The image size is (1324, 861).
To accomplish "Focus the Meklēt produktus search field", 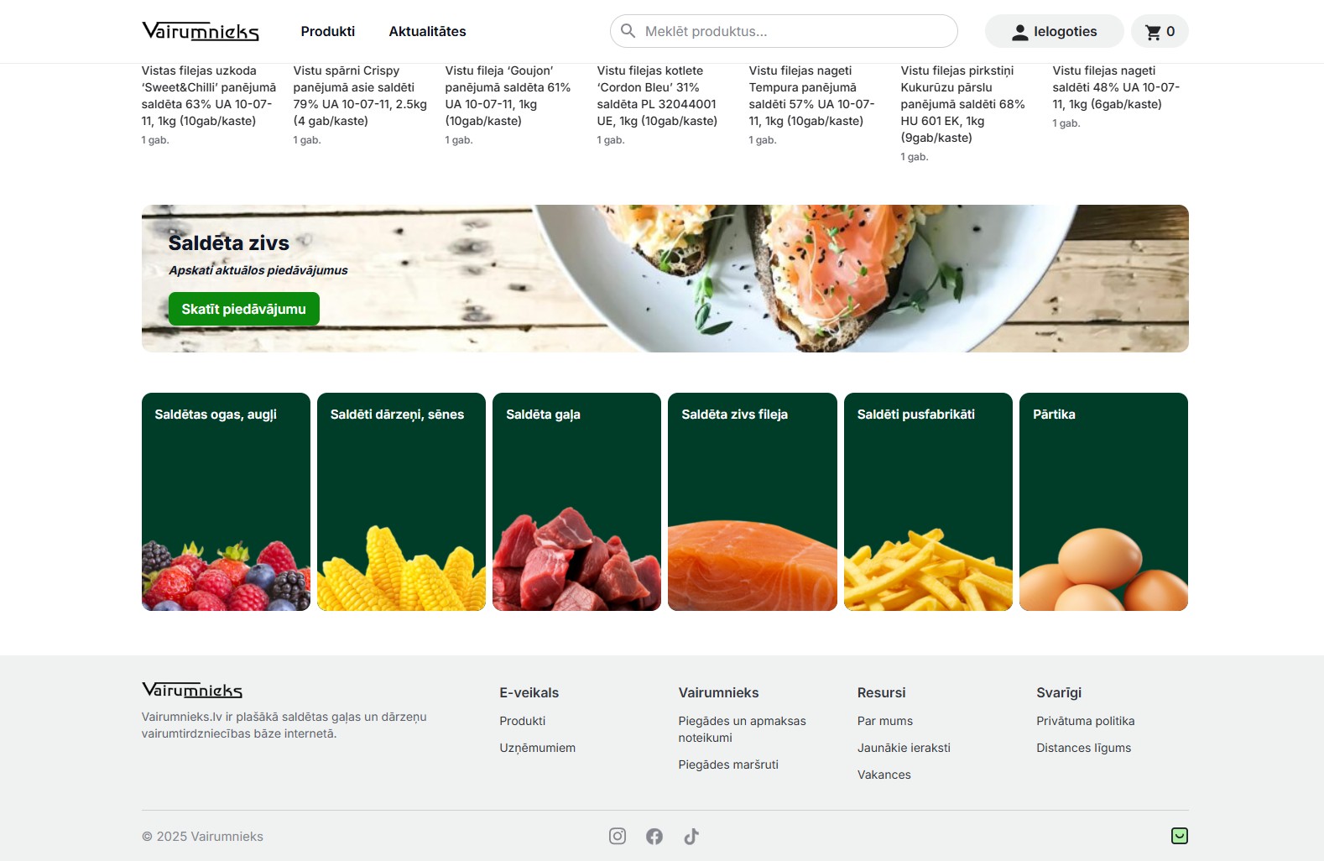I will click(x=784, y=31).
